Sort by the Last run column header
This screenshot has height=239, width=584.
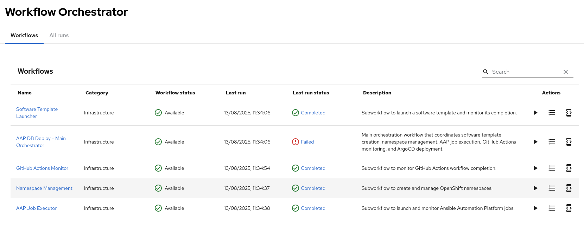(236, 93)
